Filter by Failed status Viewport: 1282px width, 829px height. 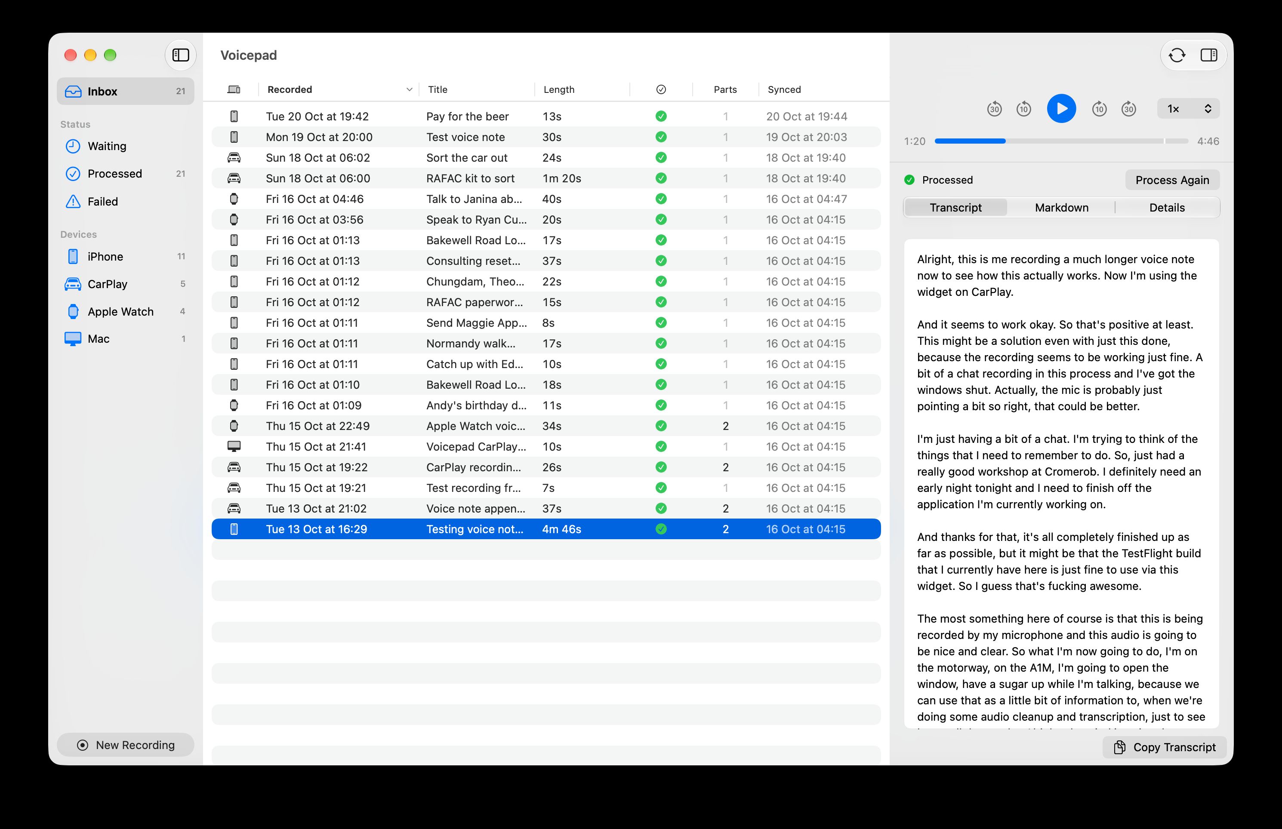click(126, 202)
